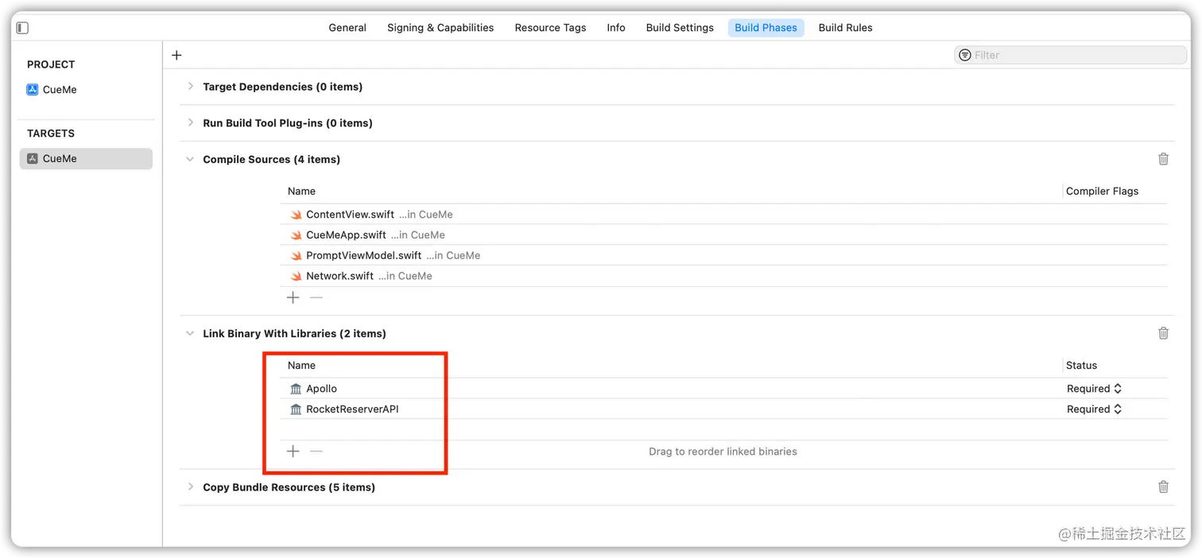This screenshot has width=1202, height=558.
Task: Click Run Build Tool Plug-ins title
Action: pos(288,123)
